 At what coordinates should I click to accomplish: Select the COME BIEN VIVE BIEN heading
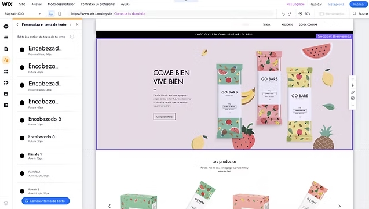[171, 77]
